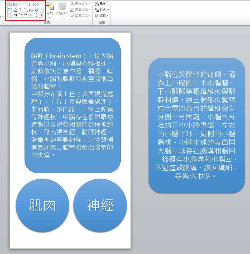
Task: Expand the shapes gallery More button
Action: point(41,15)
